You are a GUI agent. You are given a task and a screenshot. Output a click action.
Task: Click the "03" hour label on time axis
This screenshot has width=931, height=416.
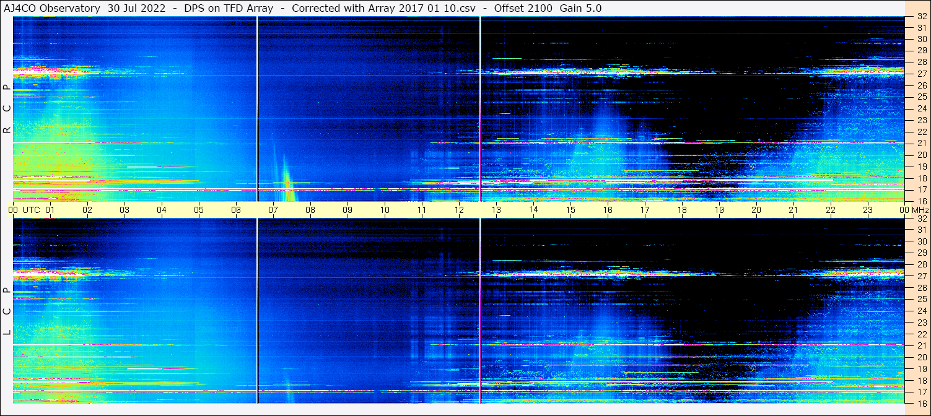click(125, 210)
